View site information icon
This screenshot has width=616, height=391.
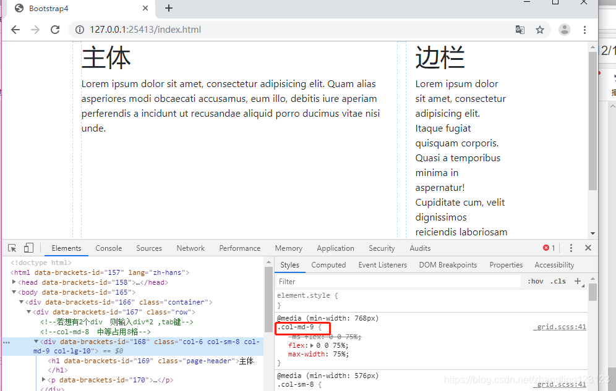tap(80, 30)
